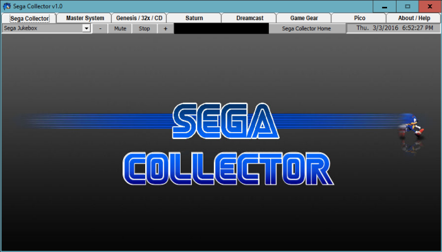Viewport: 442px width, 252px height.
Task: Open the Master System tab
Action: [x=85, y=18]
